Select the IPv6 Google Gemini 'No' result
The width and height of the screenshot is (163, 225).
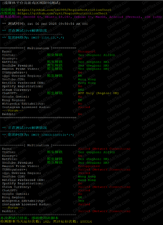[x=80, y=194]
